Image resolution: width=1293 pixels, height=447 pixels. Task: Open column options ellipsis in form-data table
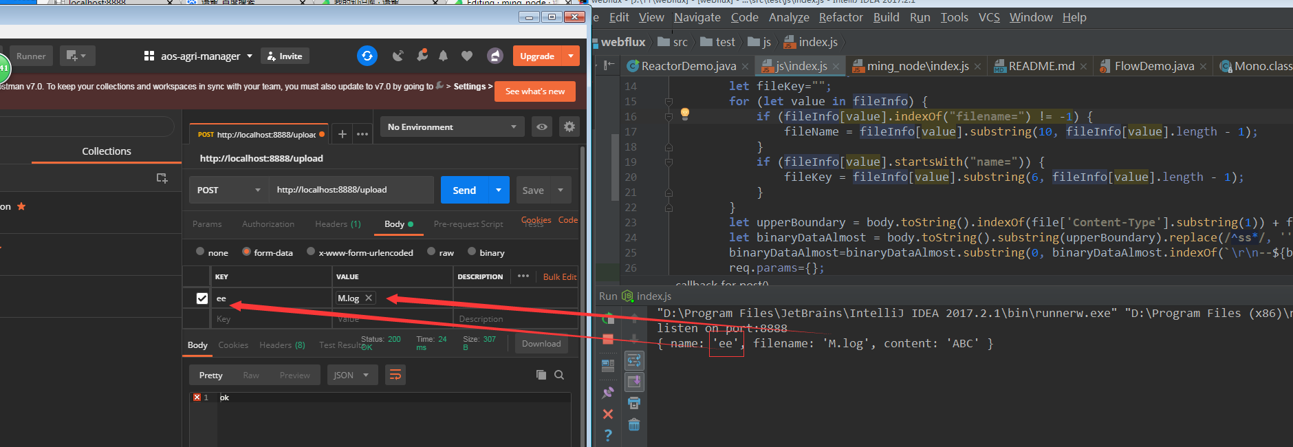click(x=523, y=276)
